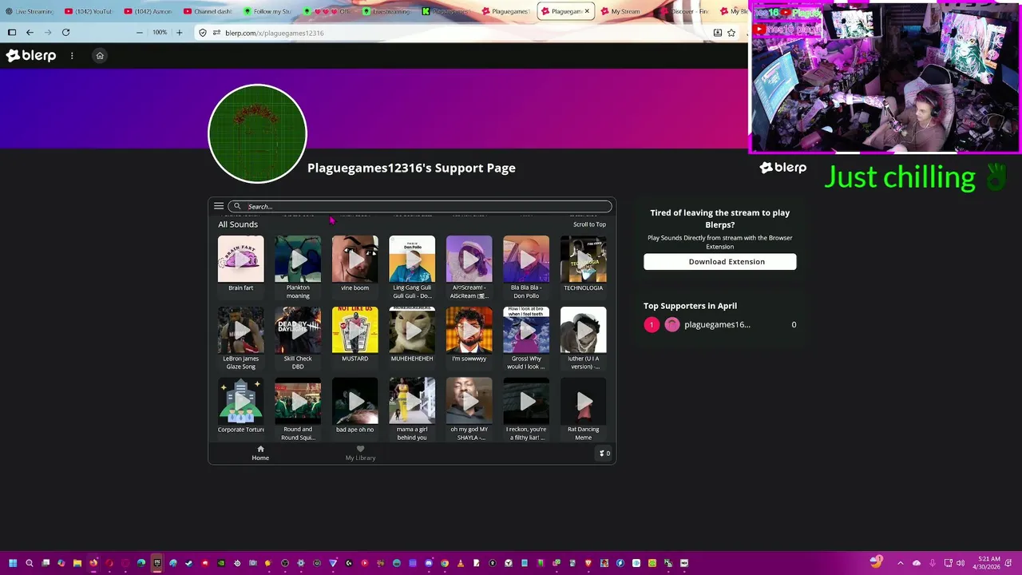Viewport: 1022px width, 575px height.
Task: Open the volume control in system tray
Action: (x=961, y=563)
